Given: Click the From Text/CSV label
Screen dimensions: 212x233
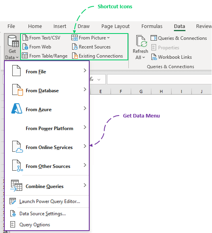Looking at the screenshot, I should coord(45,38).
